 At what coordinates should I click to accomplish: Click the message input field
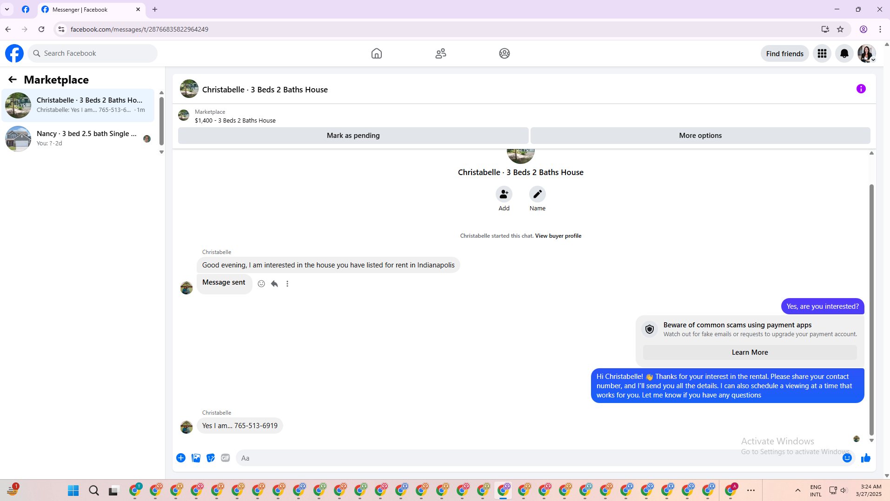[x=539, y=458]
